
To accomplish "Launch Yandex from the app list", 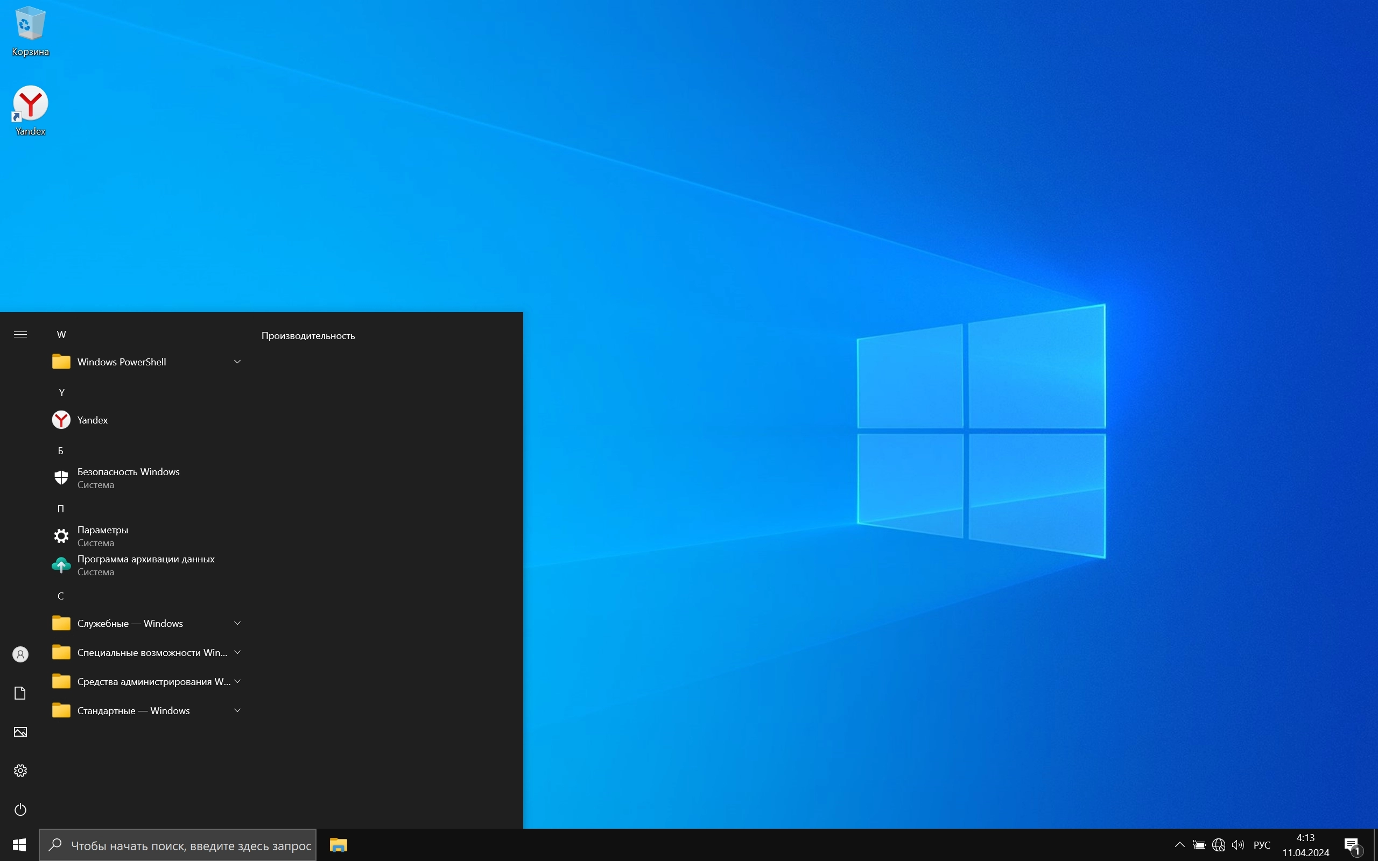I will 91,420.
